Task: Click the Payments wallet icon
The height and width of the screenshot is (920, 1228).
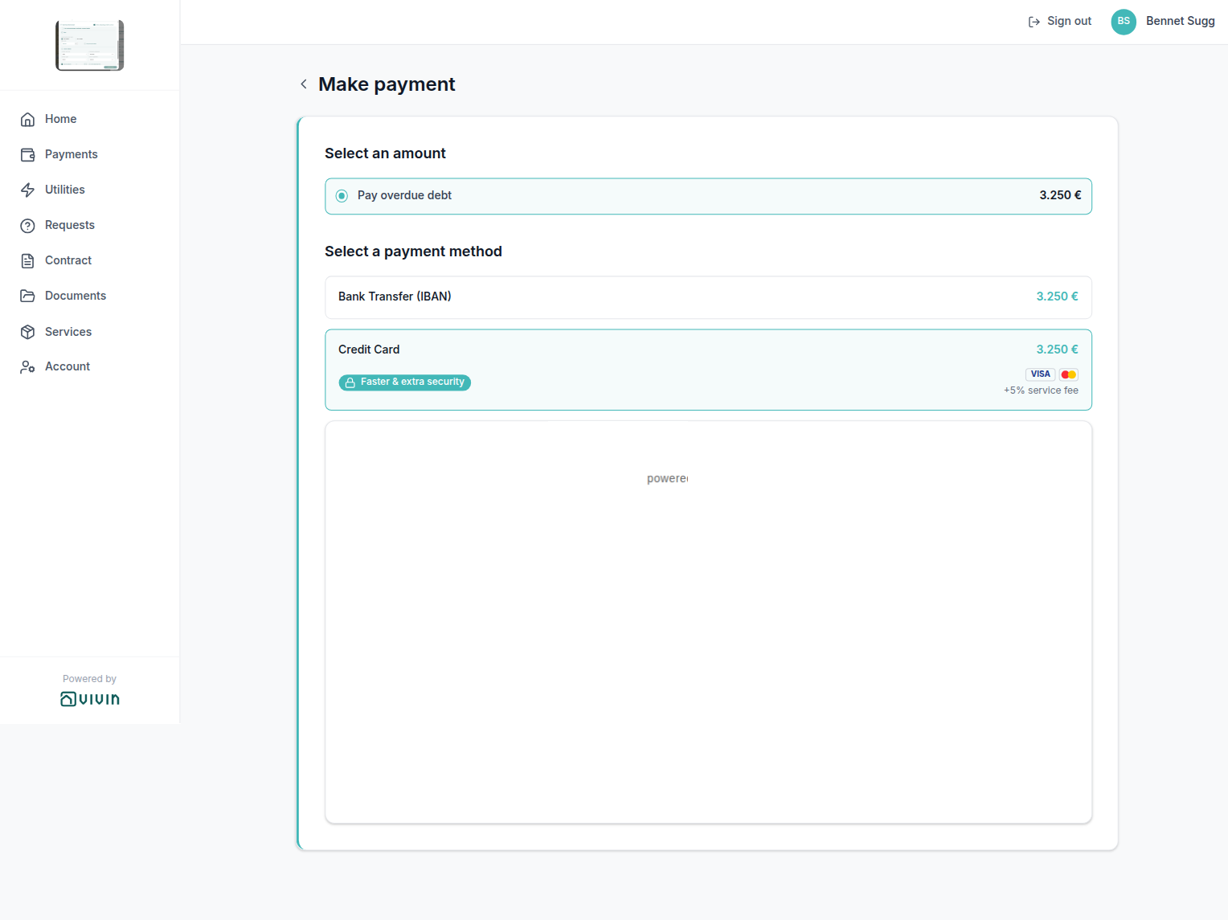Action: click(x=27, y=155)
